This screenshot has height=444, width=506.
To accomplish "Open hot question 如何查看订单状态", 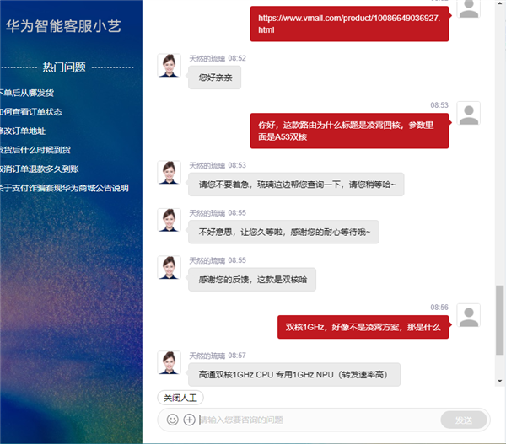I will 31,112.
